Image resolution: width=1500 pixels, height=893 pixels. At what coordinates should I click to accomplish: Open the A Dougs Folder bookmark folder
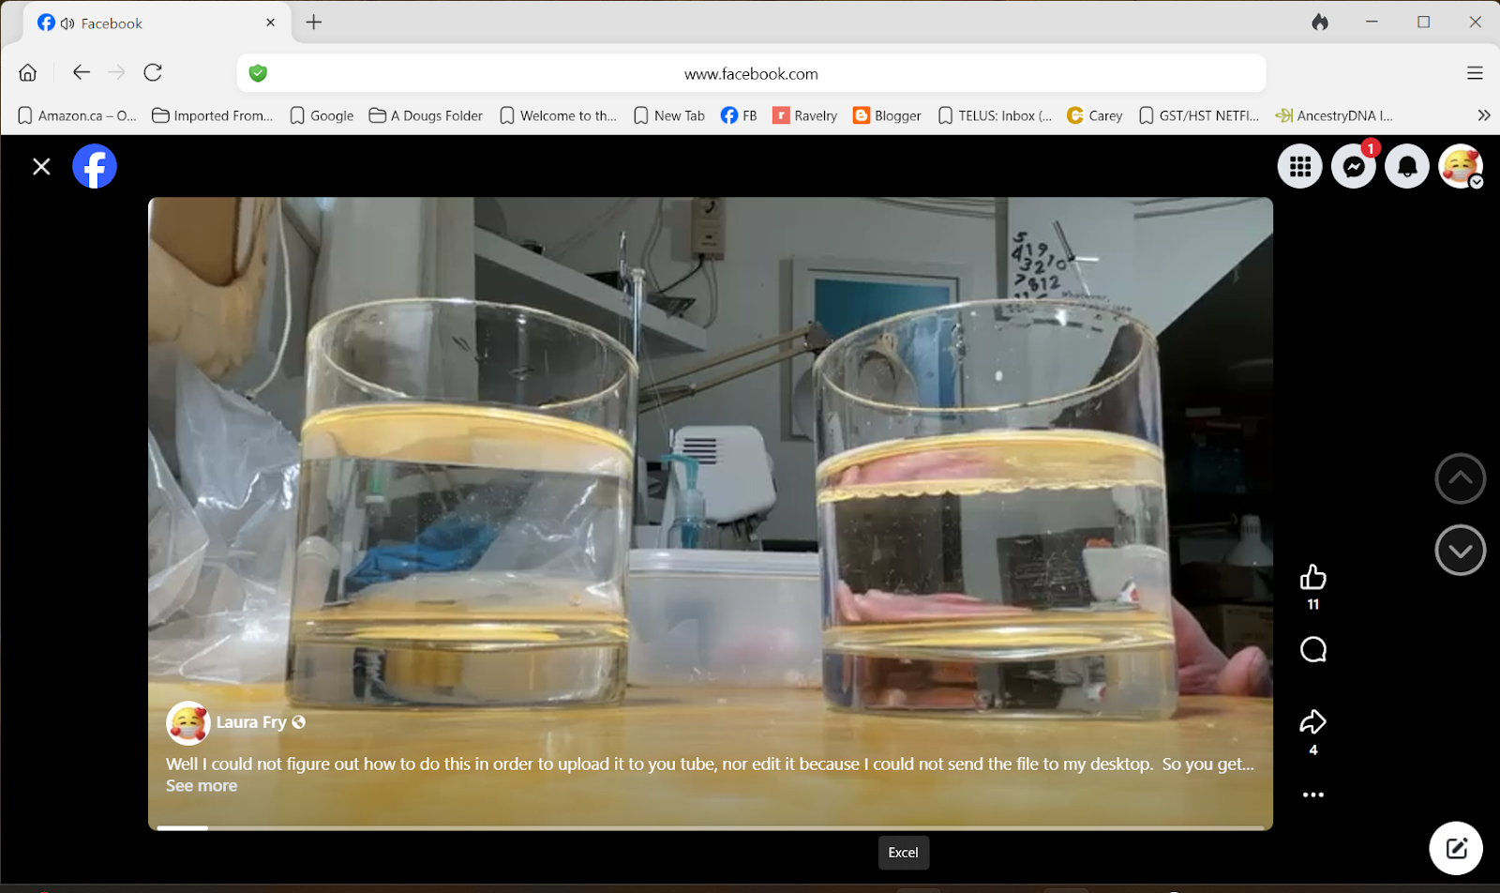pyautogui.click(x=426, y=115)
